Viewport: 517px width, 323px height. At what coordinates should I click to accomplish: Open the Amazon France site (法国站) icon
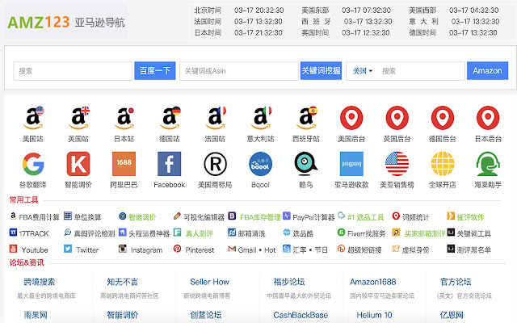[215, 118]
